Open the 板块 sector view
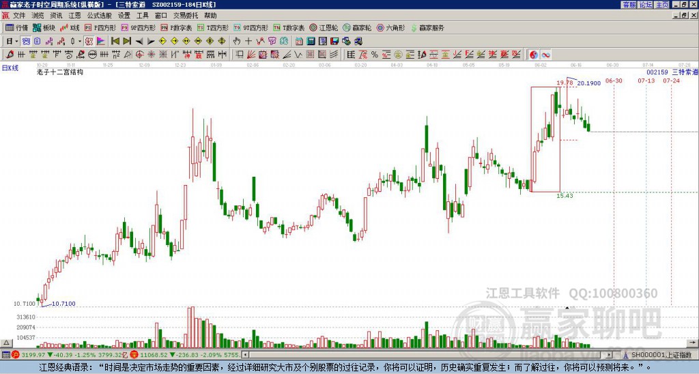The image size is (699, 374). (44, 27)
